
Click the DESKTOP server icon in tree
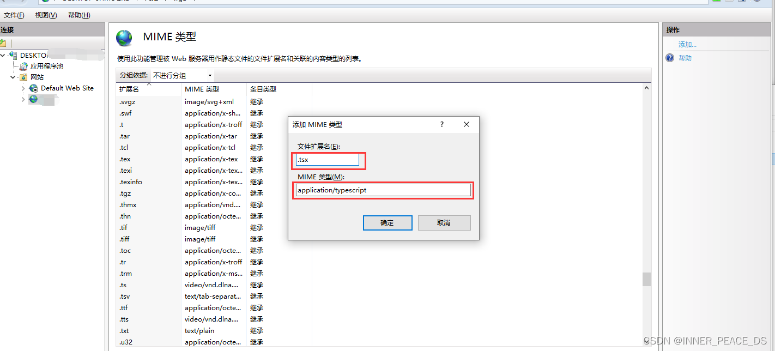click(13, 55)
